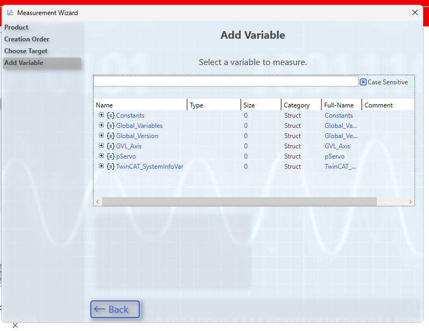429x331 pixels.
Task: Click the Size value 0 in GVL_Axis row
Action: point(246,146)
